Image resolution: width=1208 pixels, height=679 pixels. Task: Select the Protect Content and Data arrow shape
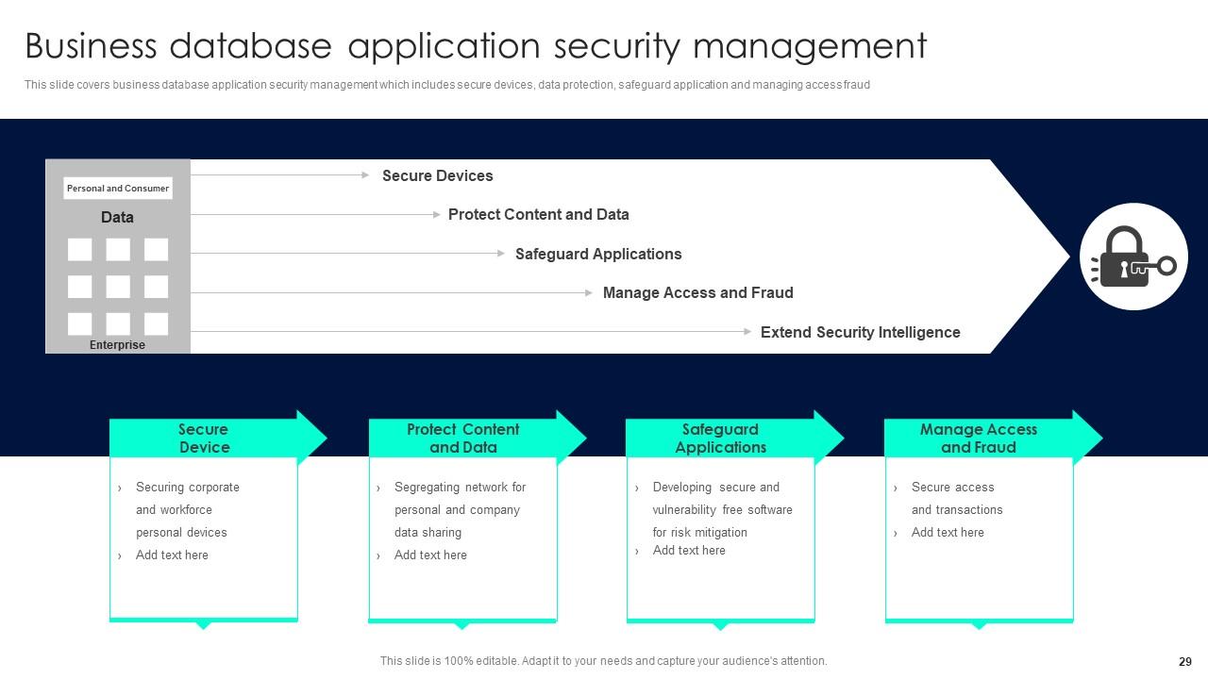(x=462, y=438)
